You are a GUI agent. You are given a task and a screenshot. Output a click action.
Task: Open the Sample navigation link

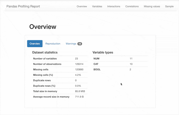click(169, 6)
